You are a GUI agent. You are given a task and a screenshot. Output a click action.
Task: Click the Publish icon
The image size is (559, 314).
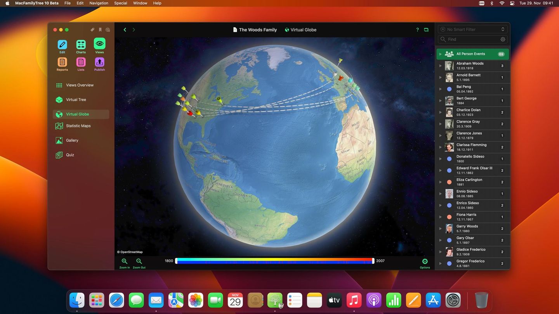point(99,62)
